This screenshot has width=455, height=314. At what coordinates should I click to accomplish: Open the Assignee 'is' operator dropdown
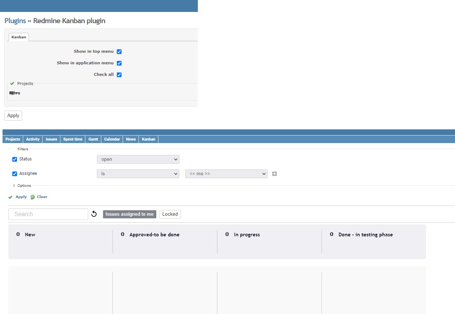pyautogui.click(x=138, y=174)
